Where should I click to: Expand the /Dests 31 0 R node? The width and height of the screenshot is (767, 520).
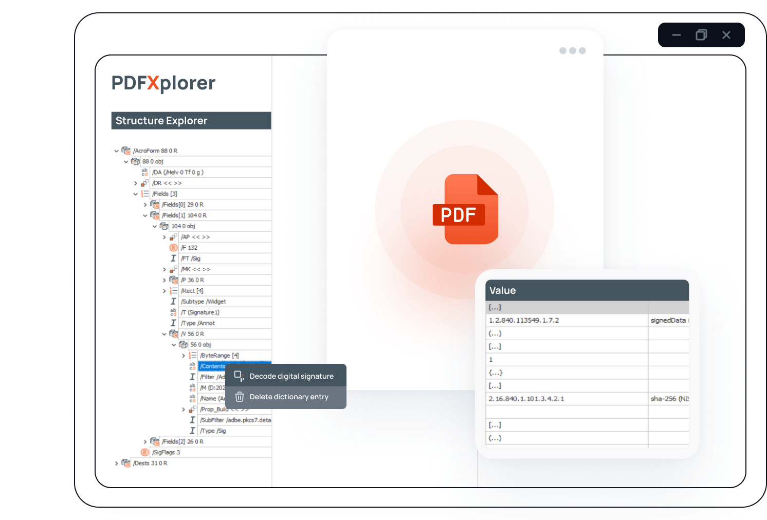(x=116, y=463)
